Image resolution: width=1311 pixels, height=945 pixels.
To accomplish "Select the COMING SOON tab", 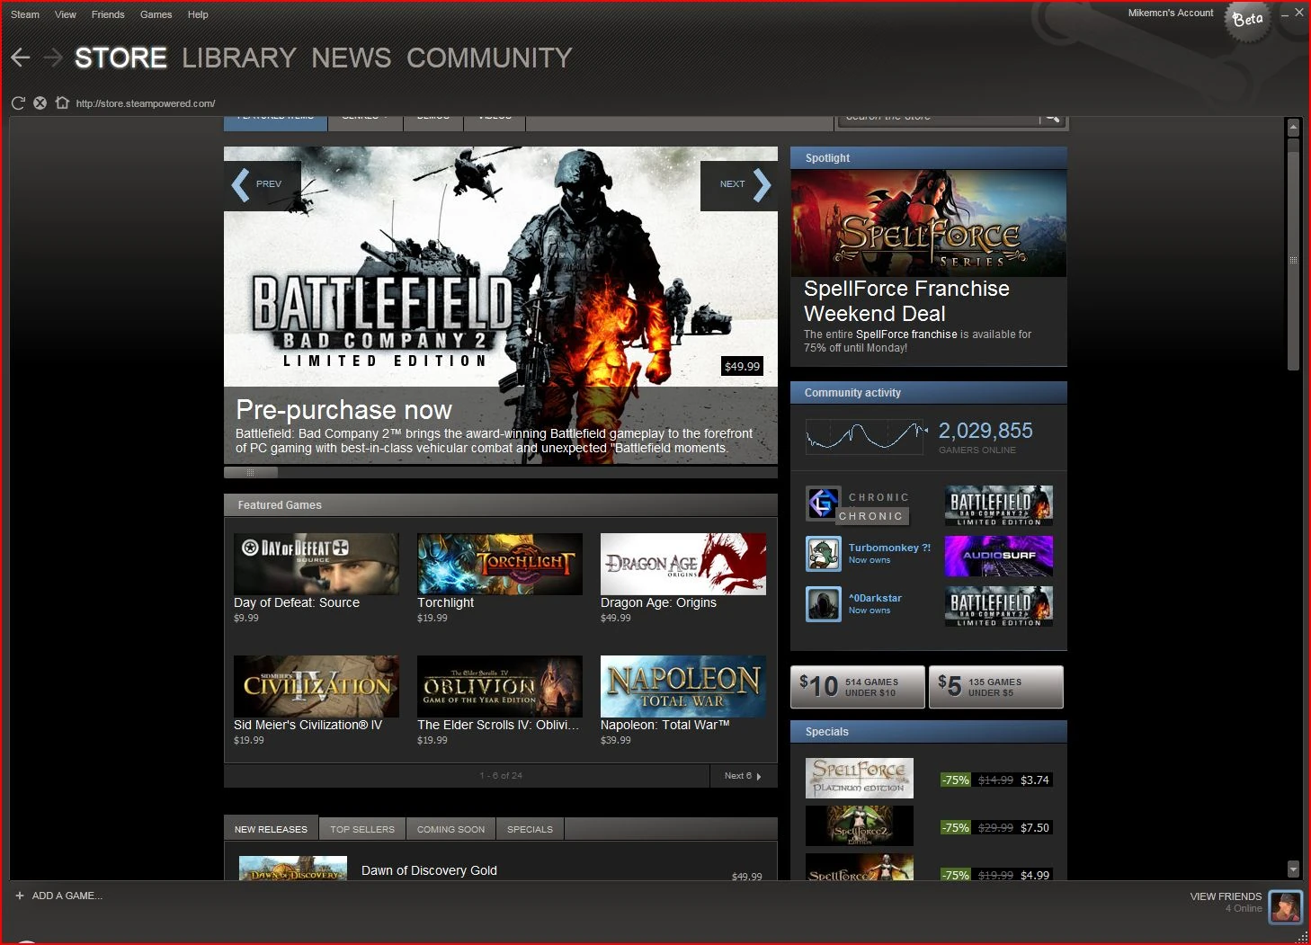I will point(450,829).
